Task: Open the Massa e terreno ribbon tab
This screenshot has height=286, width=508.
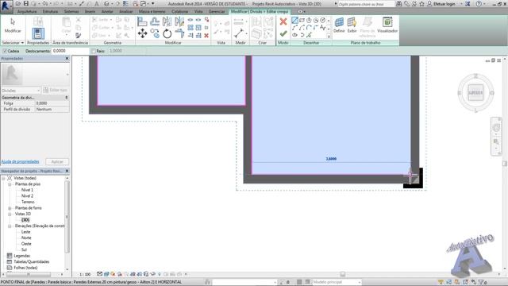Action: (x=152, y=11)
